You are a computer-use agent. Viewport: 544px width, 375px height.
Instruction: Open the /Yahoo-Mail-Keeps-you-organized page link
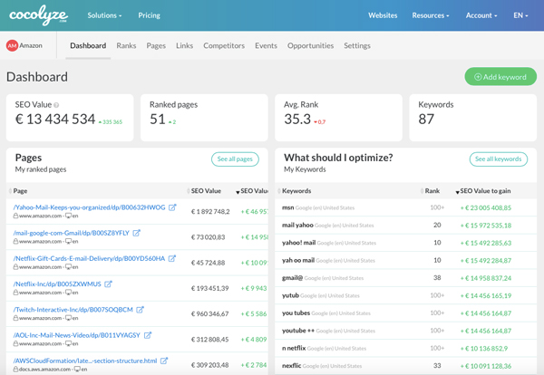pos(89,207)
